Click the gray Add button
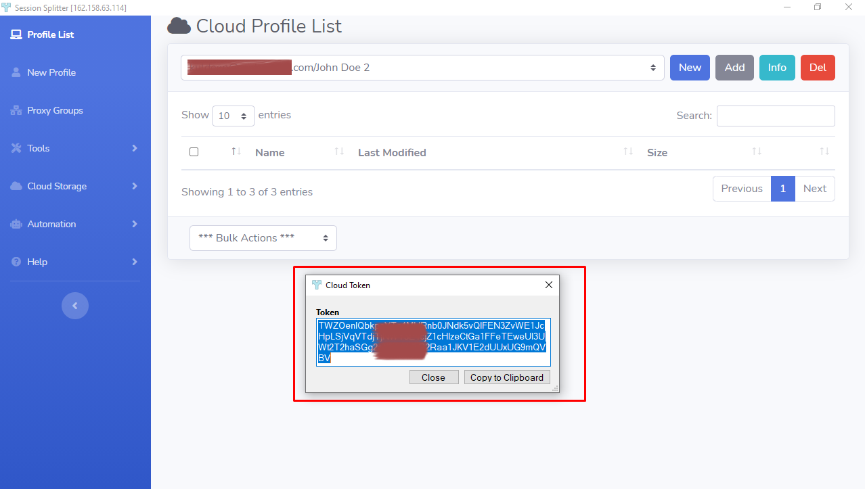This screenshot has height=489, width=865. point(734,68)
